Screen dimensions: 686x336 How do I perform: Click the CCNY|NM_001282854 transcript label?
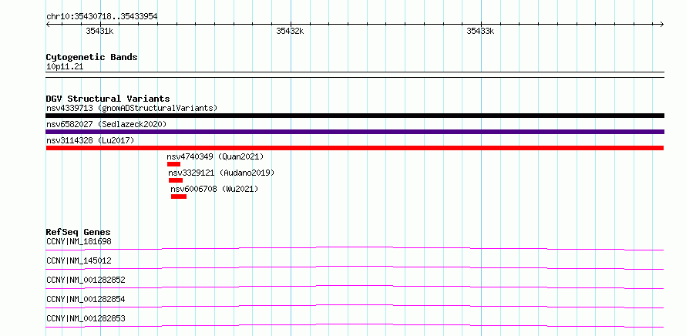click(86, 299)
